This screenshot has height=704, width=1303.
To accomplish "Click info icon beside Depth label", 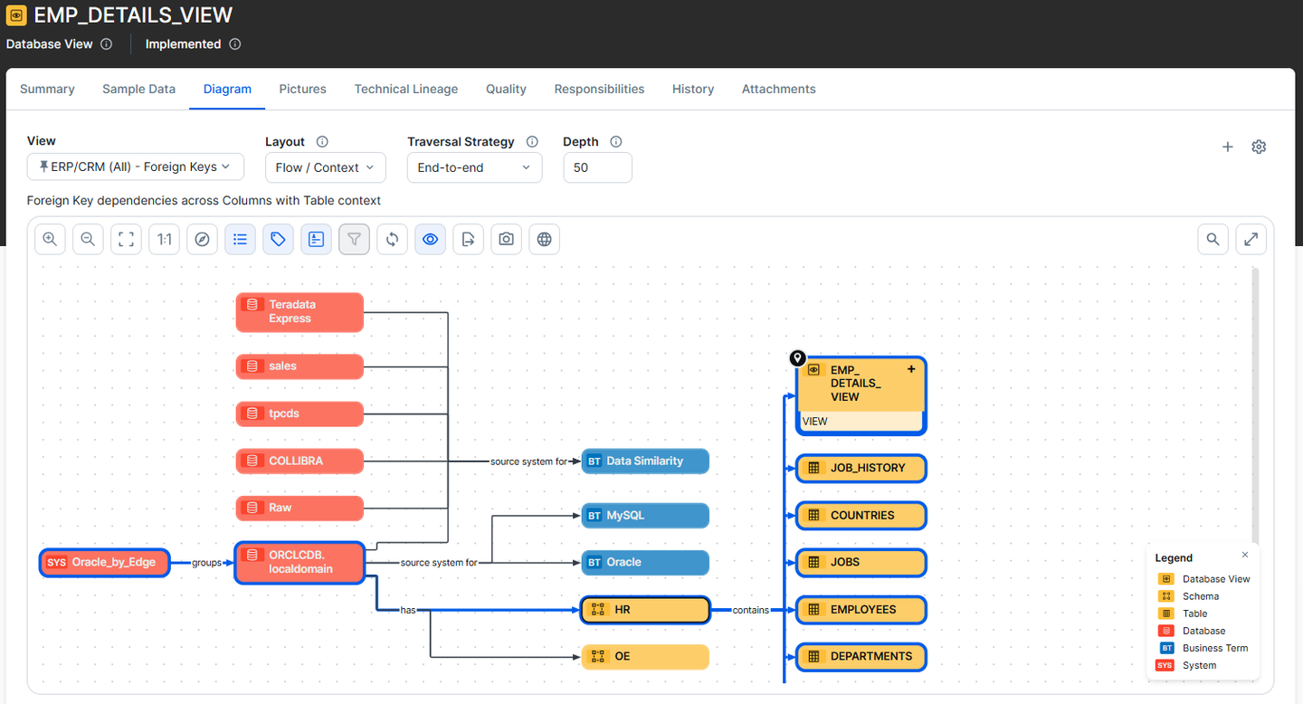I will (x=616, y=142).
